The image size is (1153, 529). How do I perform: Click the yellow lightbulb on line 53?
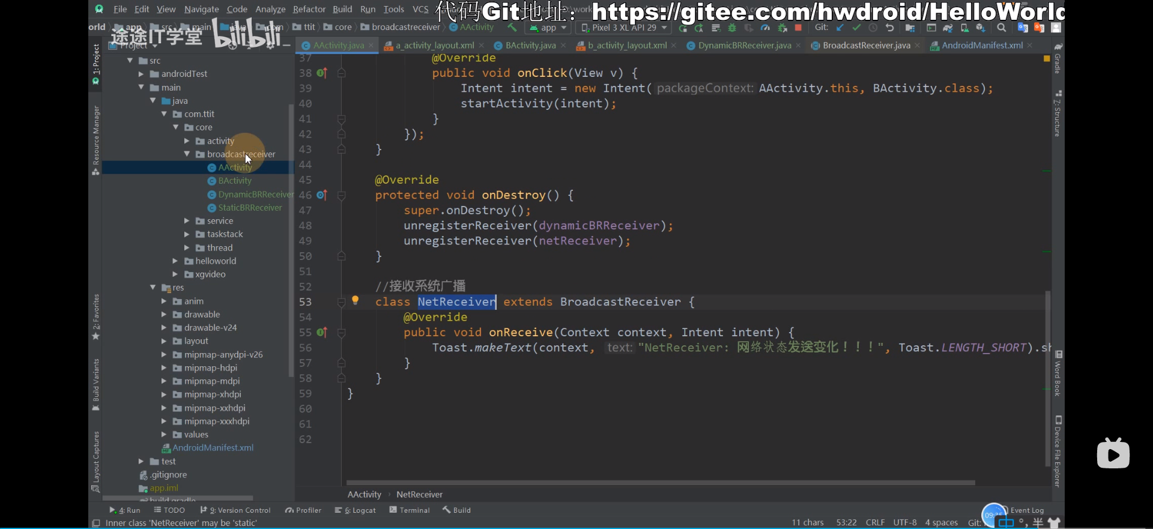355,300
